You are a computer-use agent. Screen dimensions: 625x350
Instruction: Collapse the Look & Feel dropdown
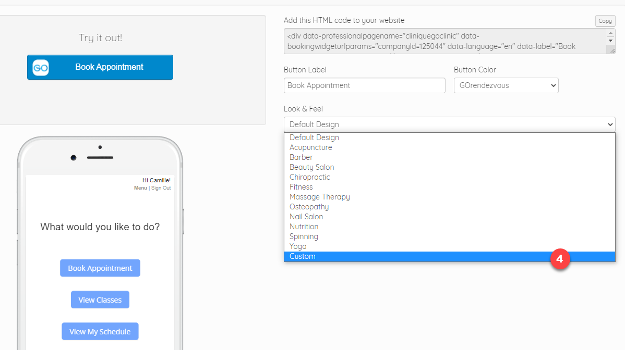tap(449, 124)
